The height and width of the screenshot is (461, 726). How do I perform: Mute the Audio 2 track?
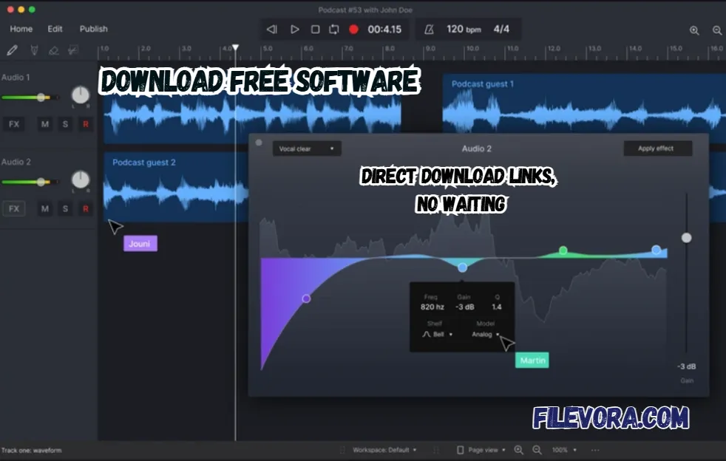tap(44, 208)
